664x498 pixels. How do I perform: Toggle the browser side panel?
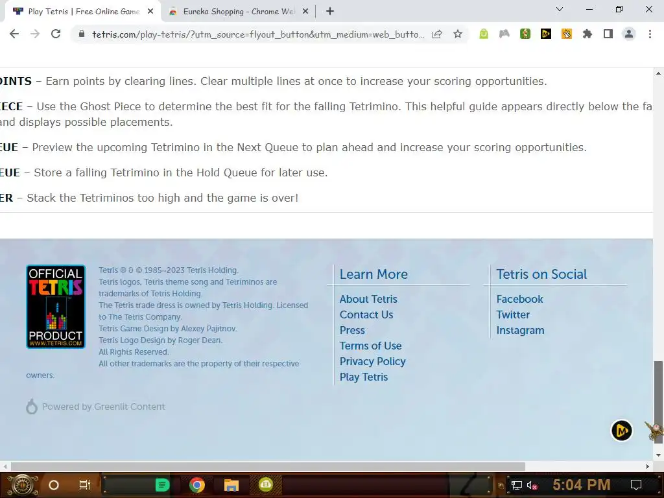click(608, 34)
